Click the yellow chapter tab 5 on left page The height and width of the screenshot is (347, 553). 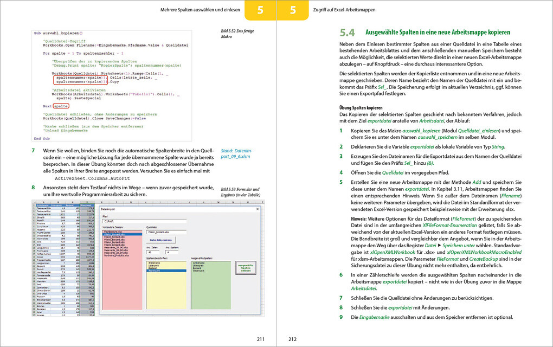pyautogui.click(x=260, y=10)
